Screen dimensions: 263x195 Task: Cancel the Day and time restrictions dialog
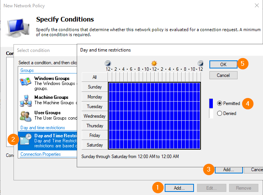pos(223,75)
